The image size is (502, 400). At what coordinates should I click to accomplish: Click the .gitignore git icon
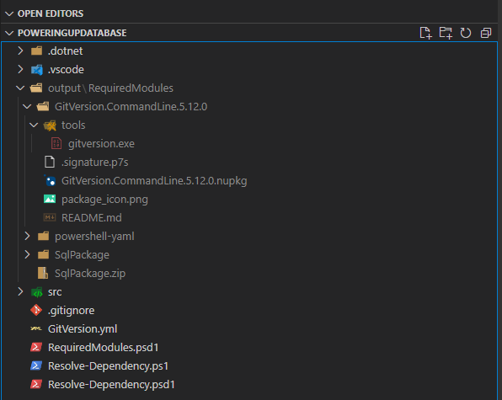click(x=36, y=310)
